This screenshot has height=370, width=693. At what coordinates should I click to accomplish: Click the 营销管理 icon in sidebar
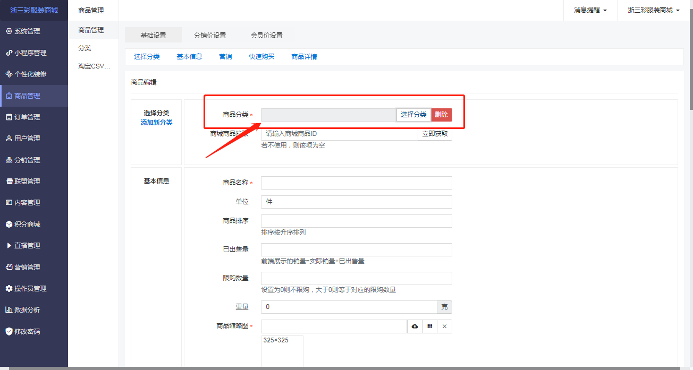(x=9, y=267)
